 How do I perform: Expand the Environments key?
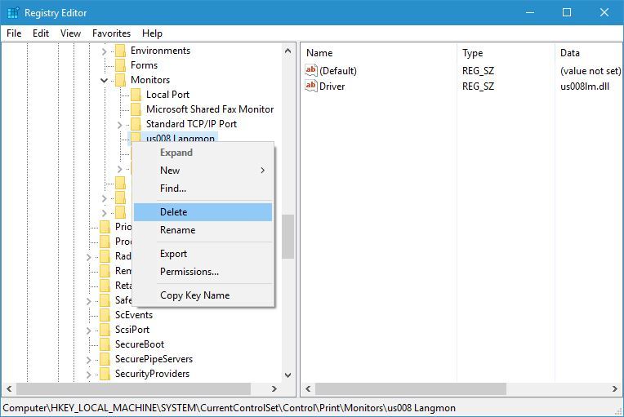click(104, 51)
